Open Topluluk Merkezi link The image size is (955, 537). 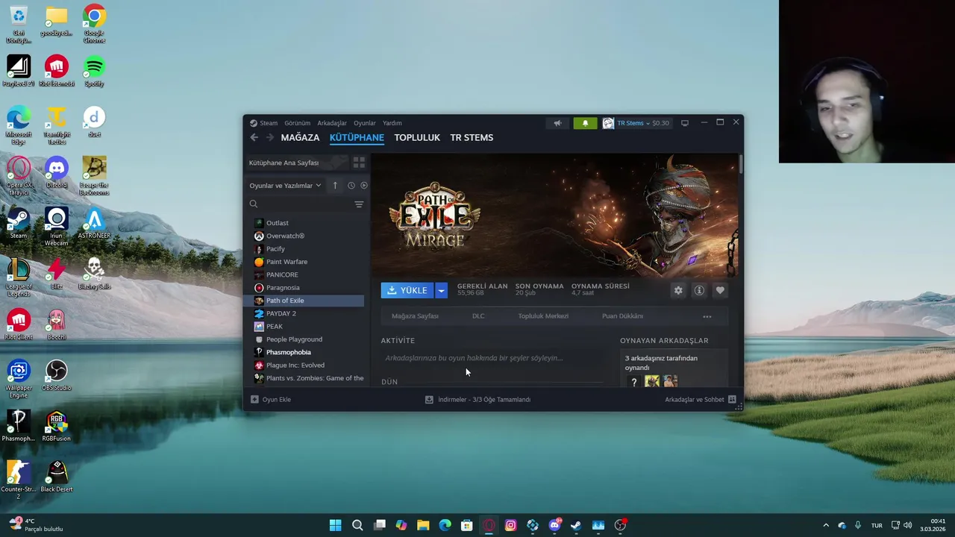coord(543,316)
